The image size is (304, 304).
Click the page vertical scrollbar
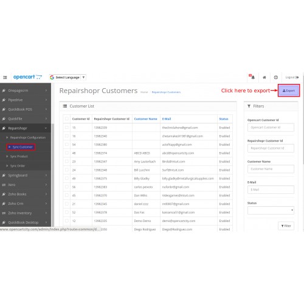pyautogui.click(x=303, y=120)
